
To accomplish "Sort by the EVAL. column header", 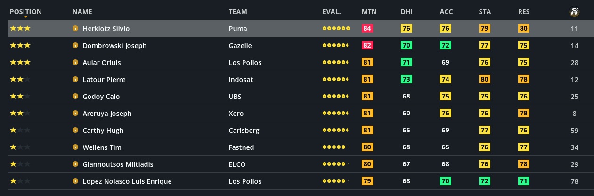I will click(x=332, y=12).
